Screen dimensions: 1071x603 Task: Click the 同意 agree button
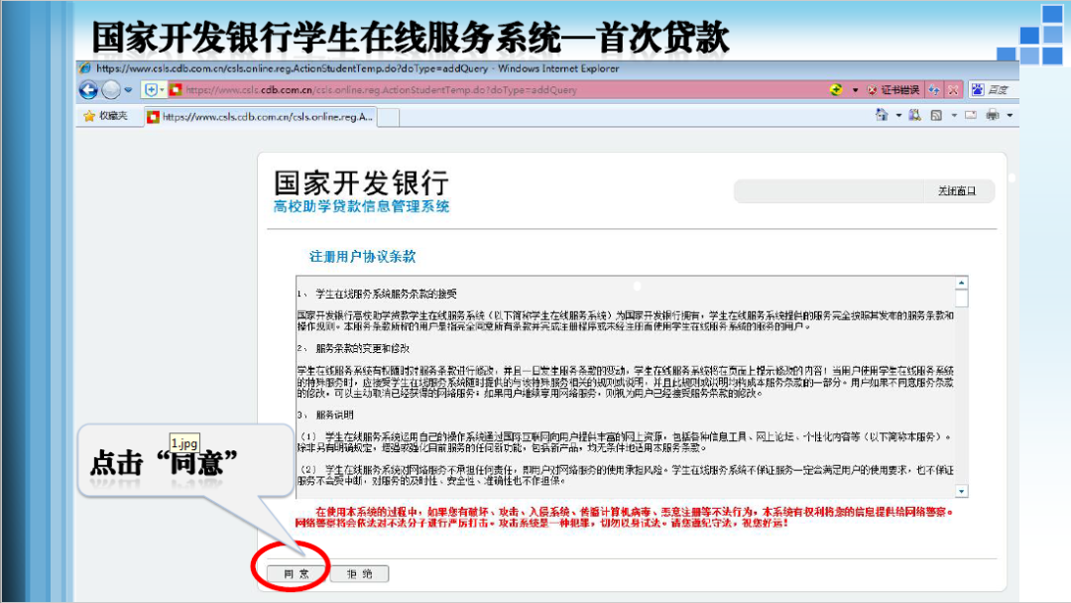(x=296, y=574)
